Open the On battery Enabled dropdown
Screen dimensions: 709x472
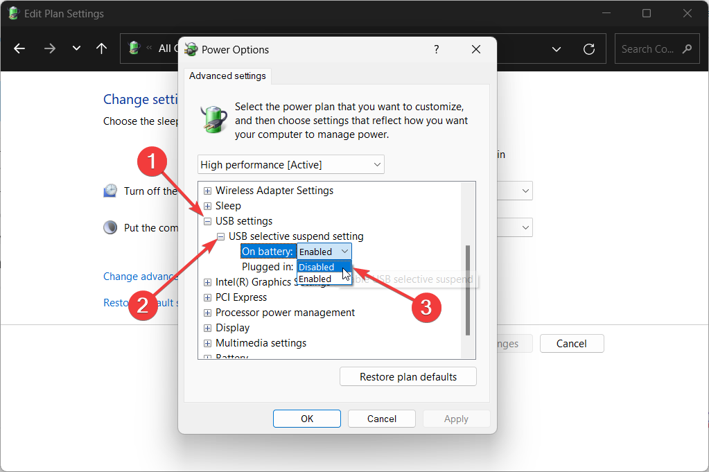pos(324,252)
